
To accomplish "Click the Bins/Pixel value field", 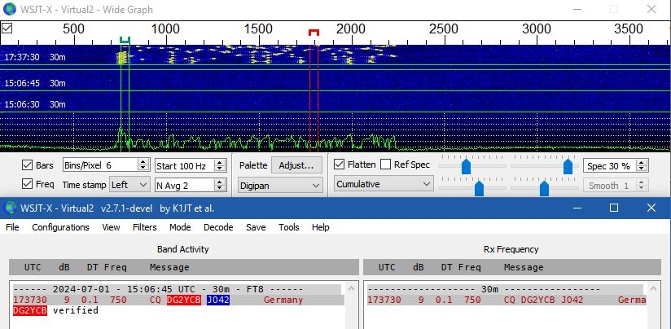I will coord(100,165).
